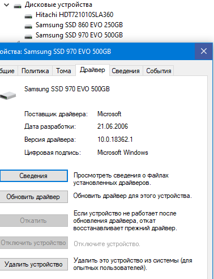Click the Microsoft driver provider value

[109, 114]
